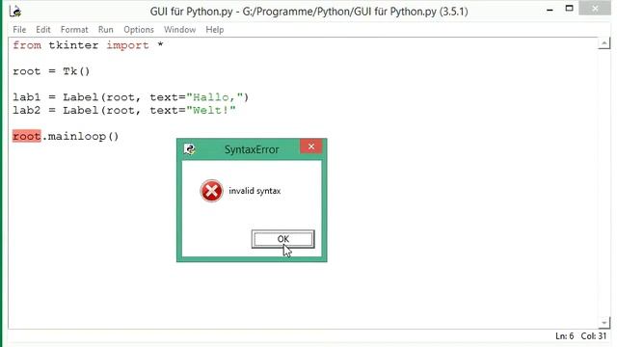Minimize the IDLE editor window
The width and height of the screenshot is (617, 347).
click(x=550, y=10)
